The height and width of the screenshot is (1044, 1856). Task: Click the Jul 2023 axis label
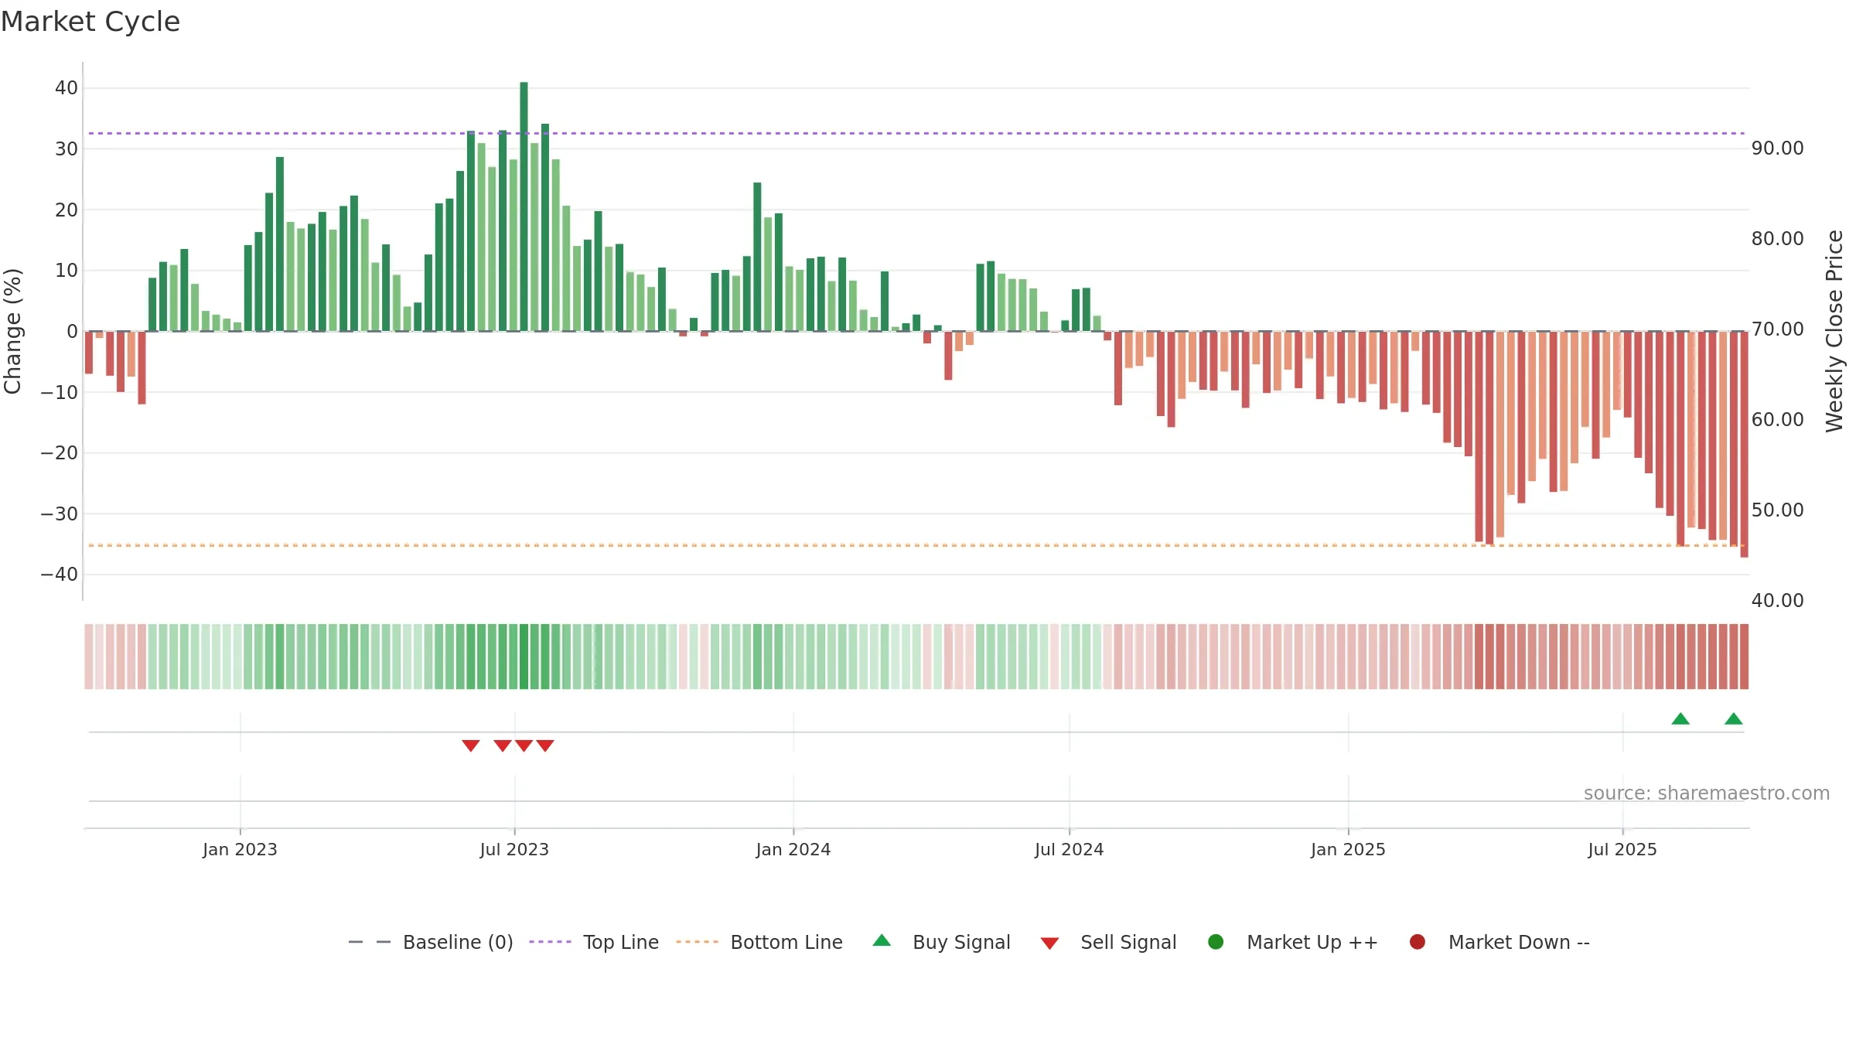[x=514, y=849]
